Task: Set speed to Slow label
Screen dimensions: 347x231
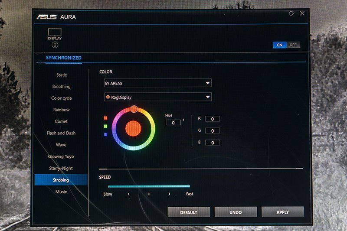Action: pyautogui.click(x=108, y=194)
